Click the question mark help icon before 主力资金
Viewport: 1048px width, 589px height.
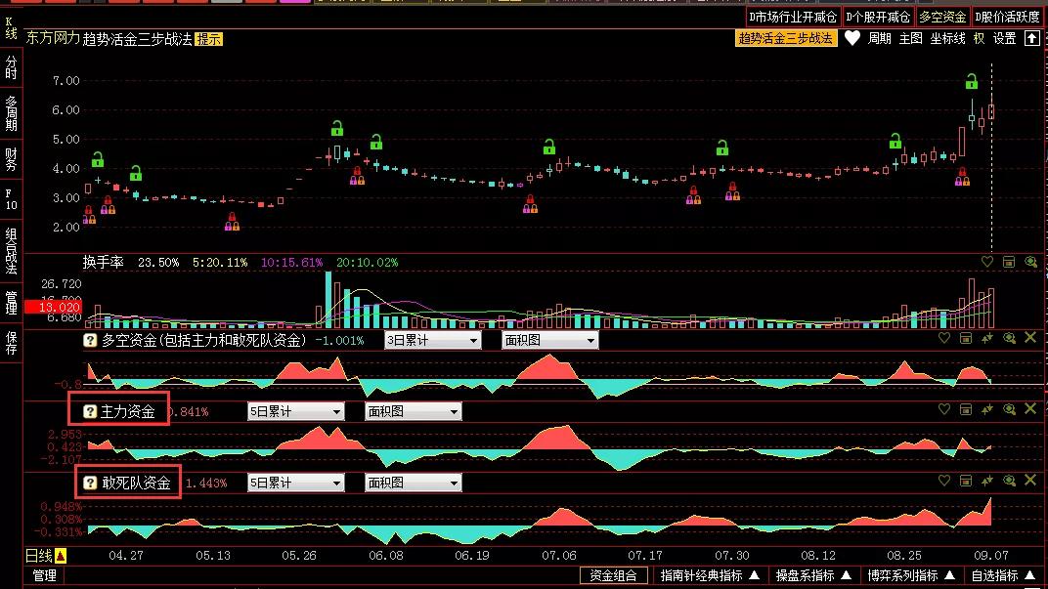pos(90,411)
